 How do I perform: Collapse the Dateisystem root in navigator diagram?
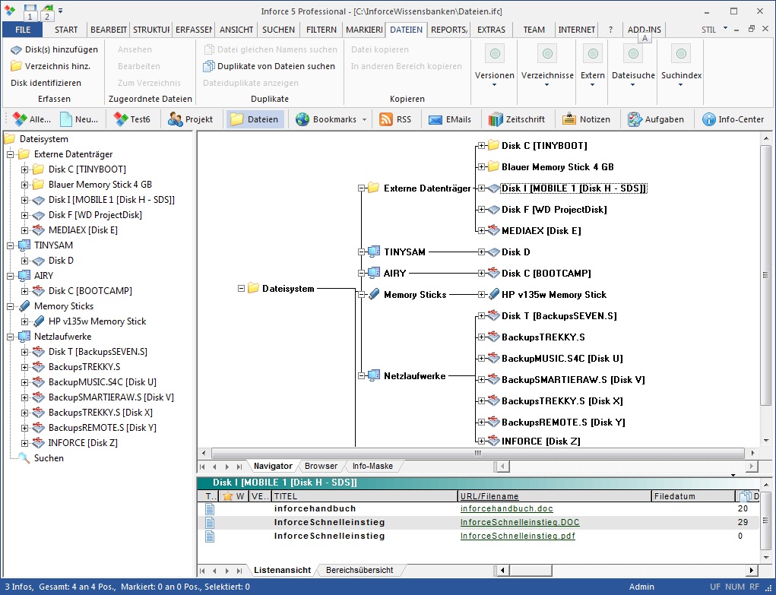click(241, 288)
